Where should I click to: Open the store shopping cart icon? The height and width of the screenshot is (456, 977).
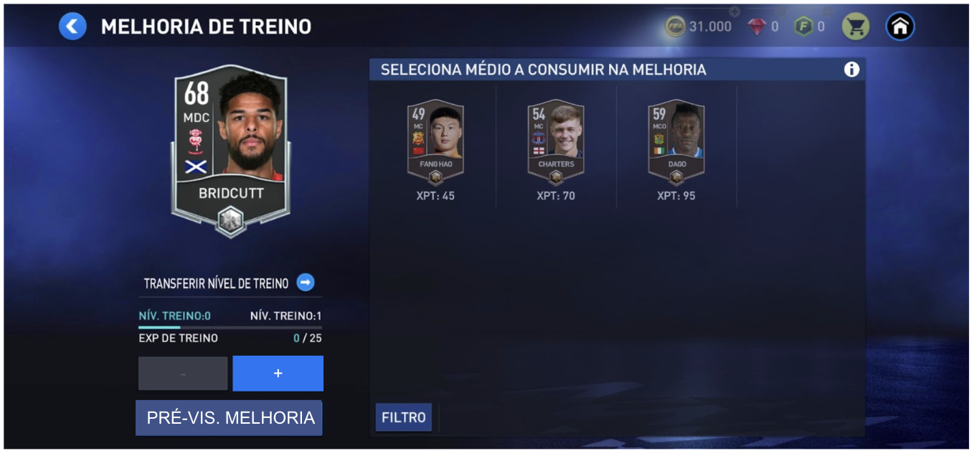click(x=855, y=27)
